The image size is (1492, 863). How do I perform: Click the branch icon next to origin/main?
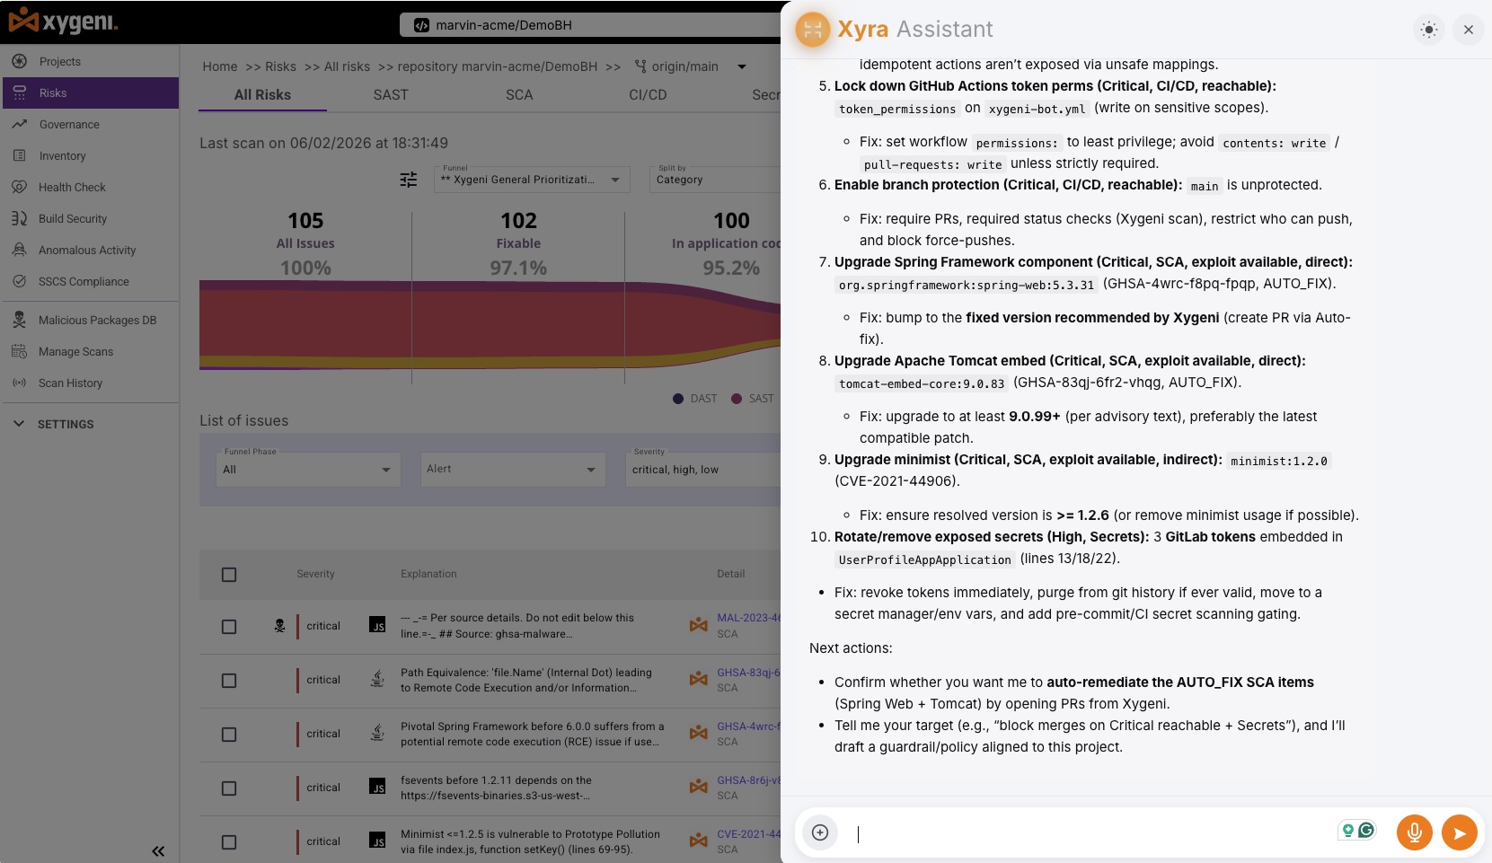click(x=640, y=66)
